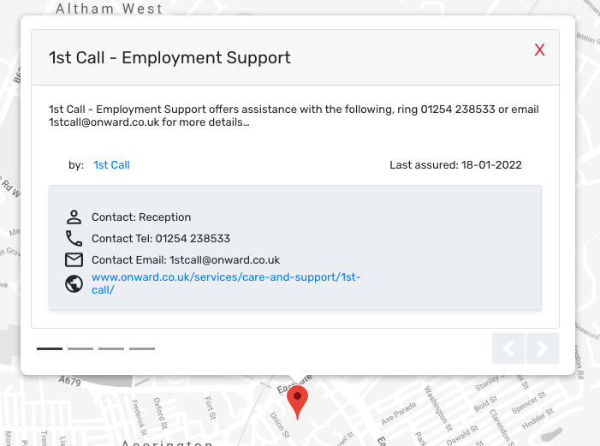600x446 pixels.
Task: Click 'Fort St' label on map
Action: pyautogui.click(x=210, y=408)
